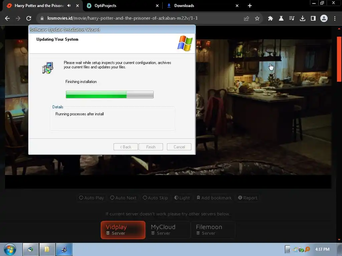
Task: Click the taskbar clock showing 4:17 PM
Action: pyautogui.click(x=322, y=249)
